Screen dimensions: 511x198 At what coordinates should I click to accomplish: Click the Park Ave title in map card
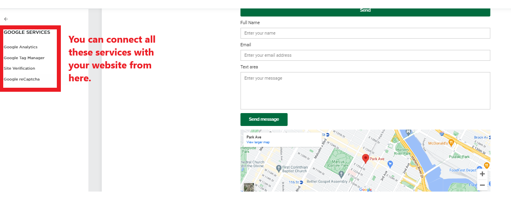coord(254,137)
